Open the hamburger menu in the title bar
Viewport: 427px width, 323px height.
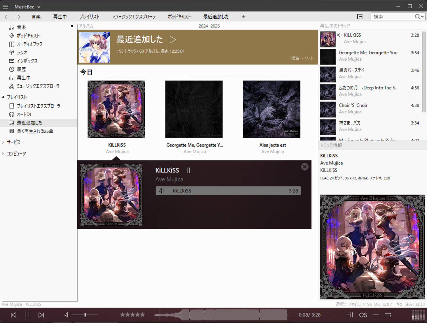[x=6, y=7]
